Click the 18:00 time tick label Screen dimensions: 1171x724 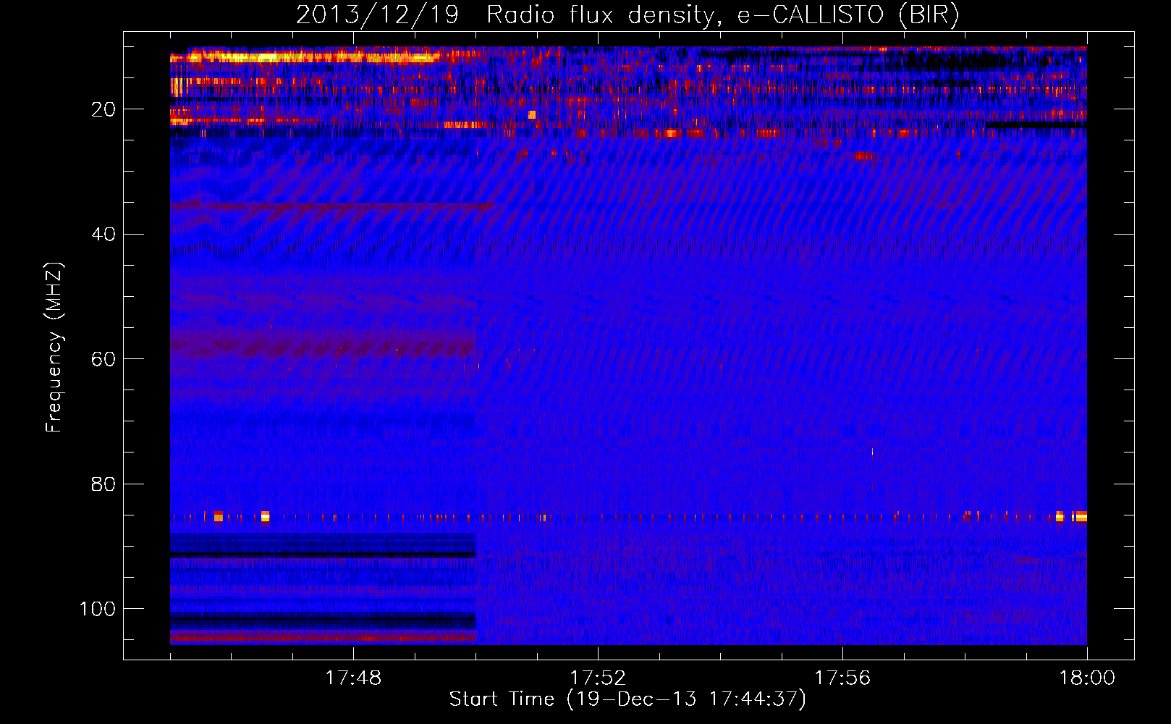[x=1087, y=678]
